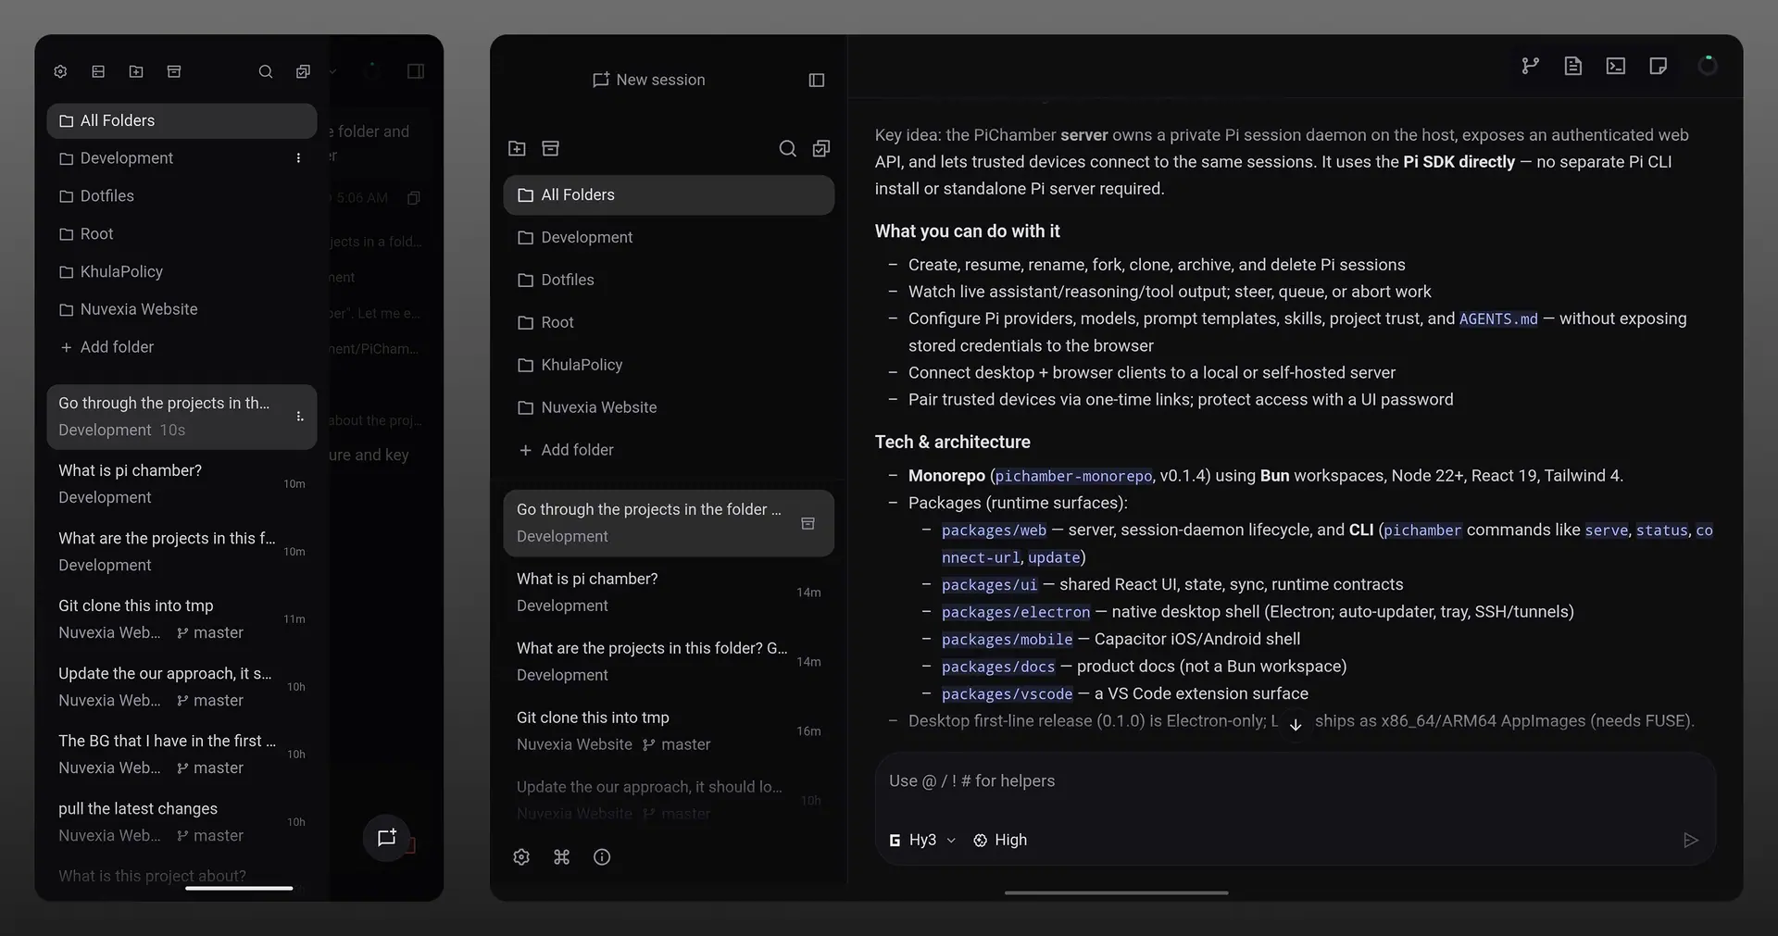Open 'pull the latest changes' session in mobile window

point(182,822)
